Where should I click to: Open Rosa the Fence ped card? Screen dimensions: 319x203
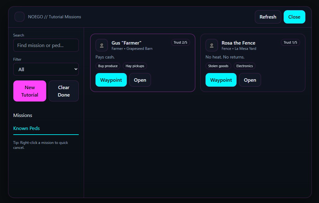250,80
